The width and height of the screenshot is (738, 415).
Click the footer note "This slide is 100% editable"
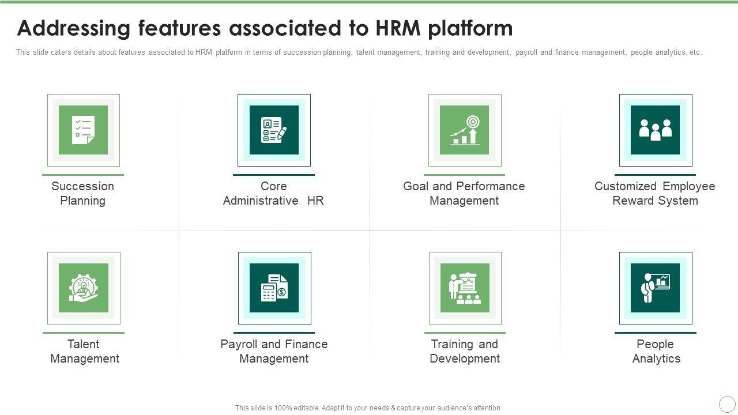(x=368, y=408)
